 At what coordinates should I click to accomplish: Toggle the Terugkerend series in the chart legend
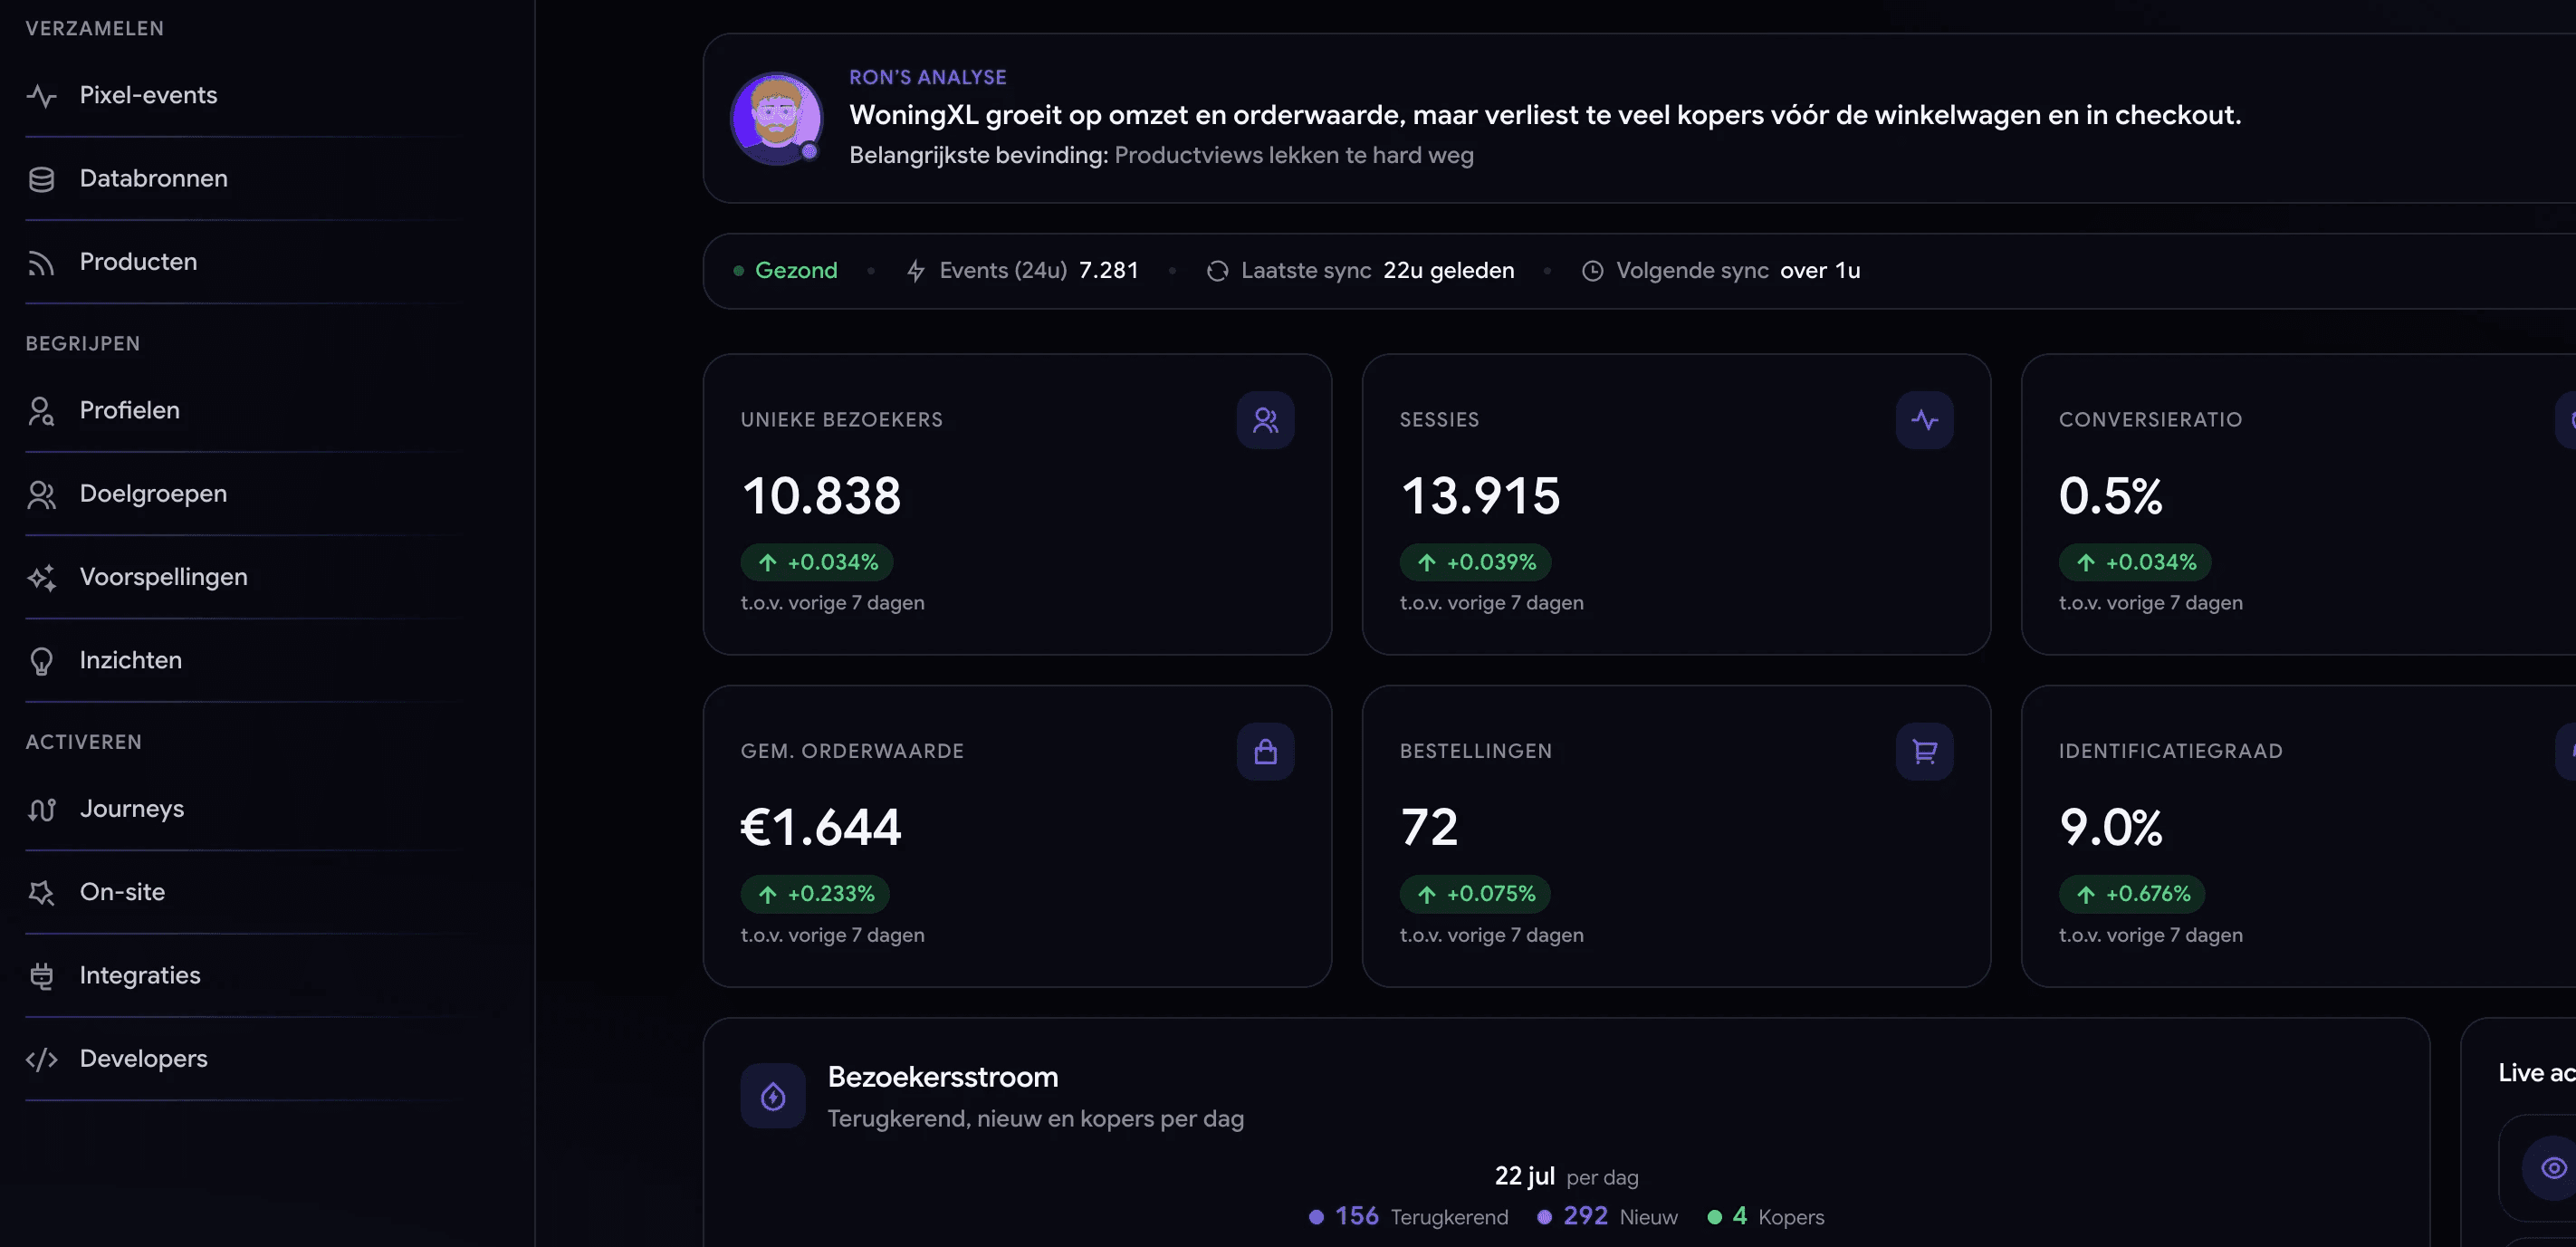1408,1217
